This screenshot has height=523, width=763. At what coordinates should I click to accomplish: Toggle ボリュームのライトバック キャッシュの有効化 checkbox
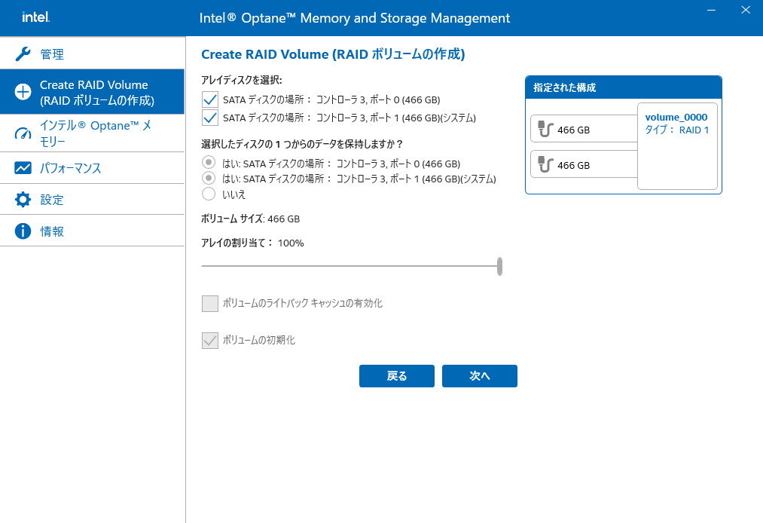coord(210,304)
